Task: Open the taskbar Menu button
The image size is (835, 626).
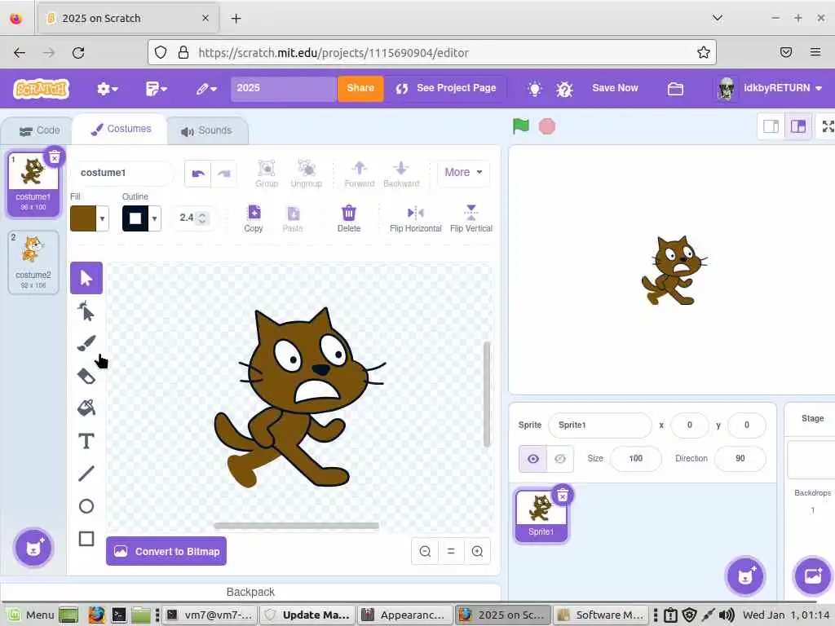Action: tap(31, 615)
